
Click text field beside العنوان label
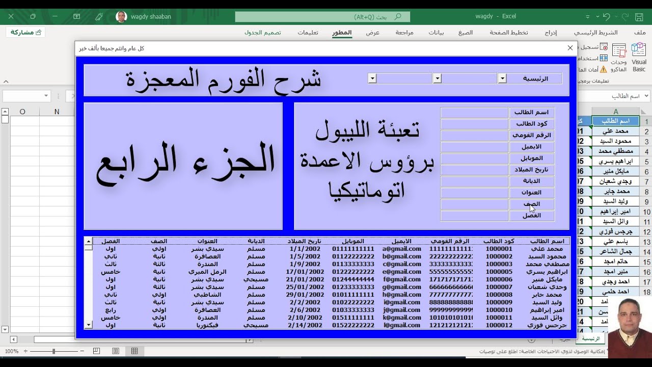click(x=474, y=193)
